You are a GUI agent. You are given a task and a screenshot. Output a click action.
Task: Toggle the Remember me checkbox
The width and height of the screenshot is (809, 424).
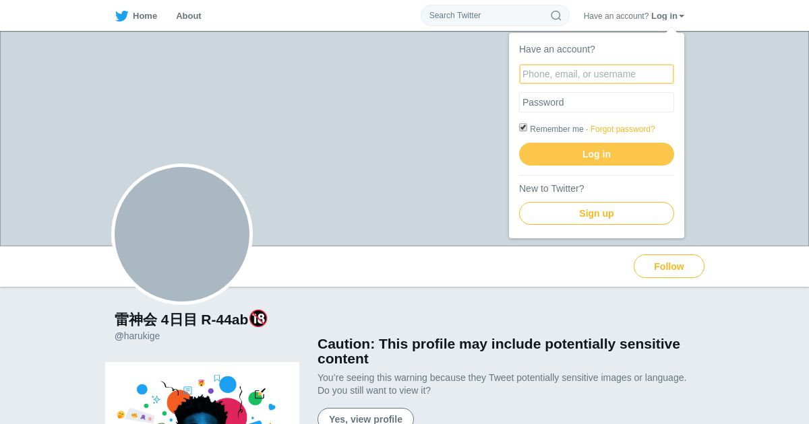523,127
